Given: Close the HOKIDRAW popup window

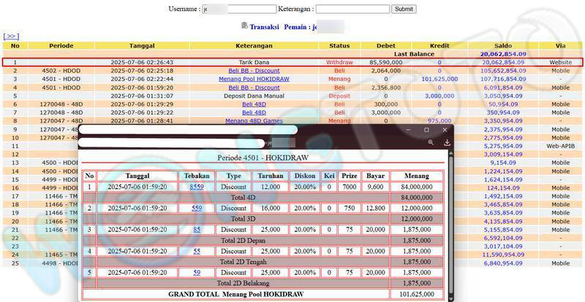Looking at the screenshot, I should click(445, 130).
